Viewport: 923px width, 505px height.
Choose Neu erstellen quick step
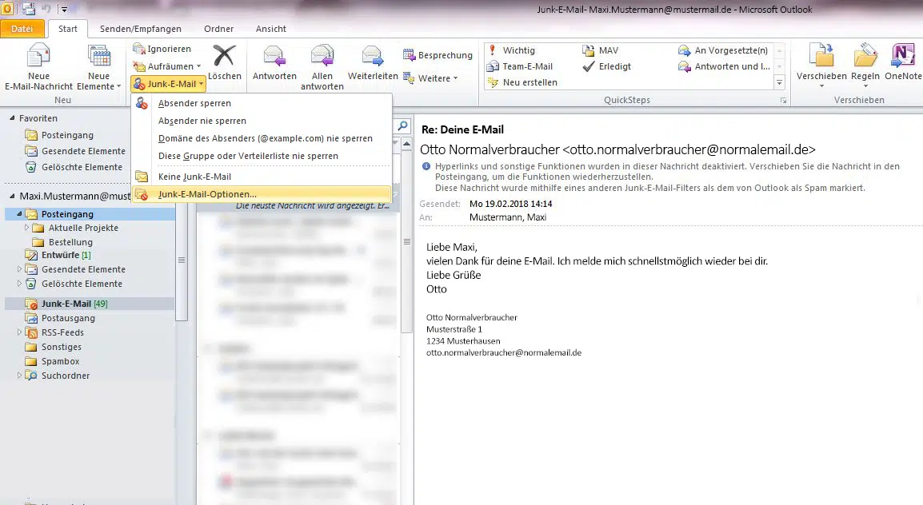point(523,82)
